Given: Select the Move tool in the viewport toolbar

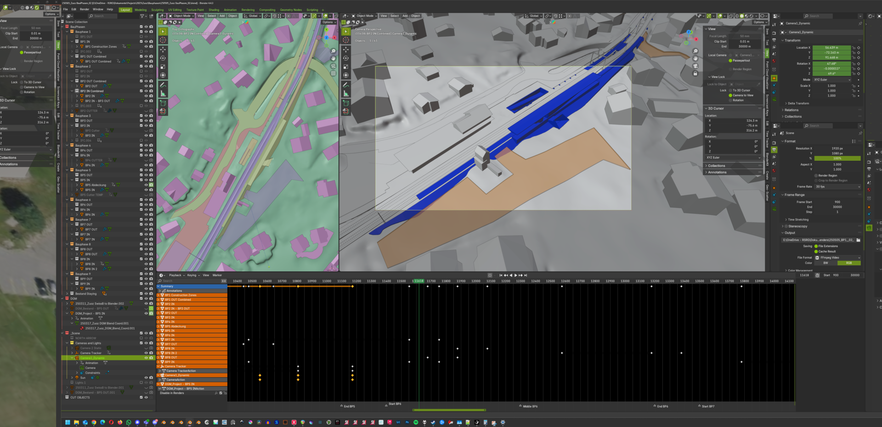Looking at the screenshot, I should (163, 50).
